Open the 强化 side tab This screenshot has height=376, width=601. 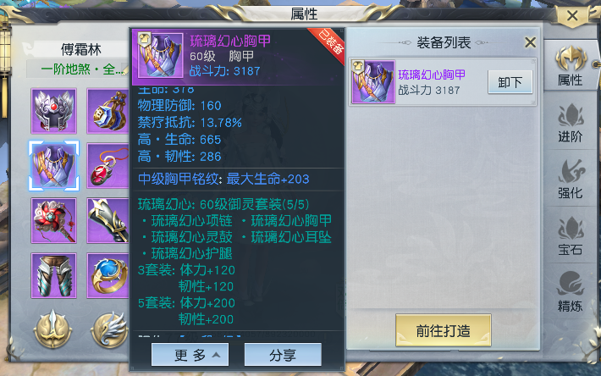click(571, 180)
